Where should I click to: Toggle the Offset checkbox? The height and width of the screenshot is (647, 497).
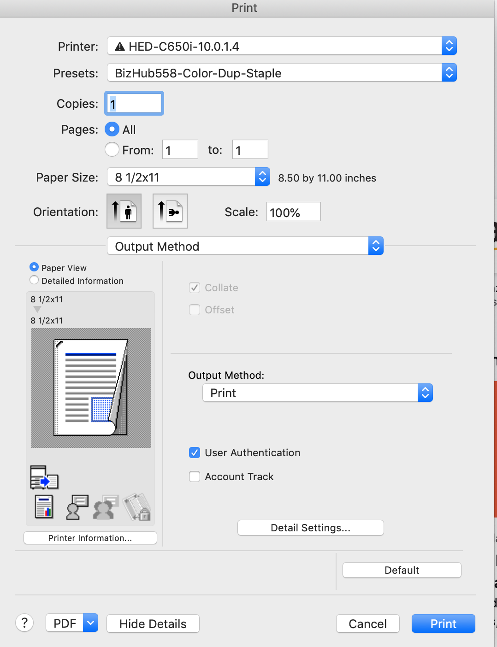click(x=195, y=310)
